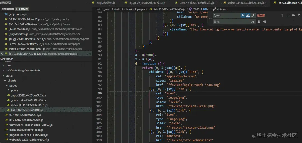The image size is (302, 143).
Task: Click the Replace All icon
Action: click(x=265, y=22)
